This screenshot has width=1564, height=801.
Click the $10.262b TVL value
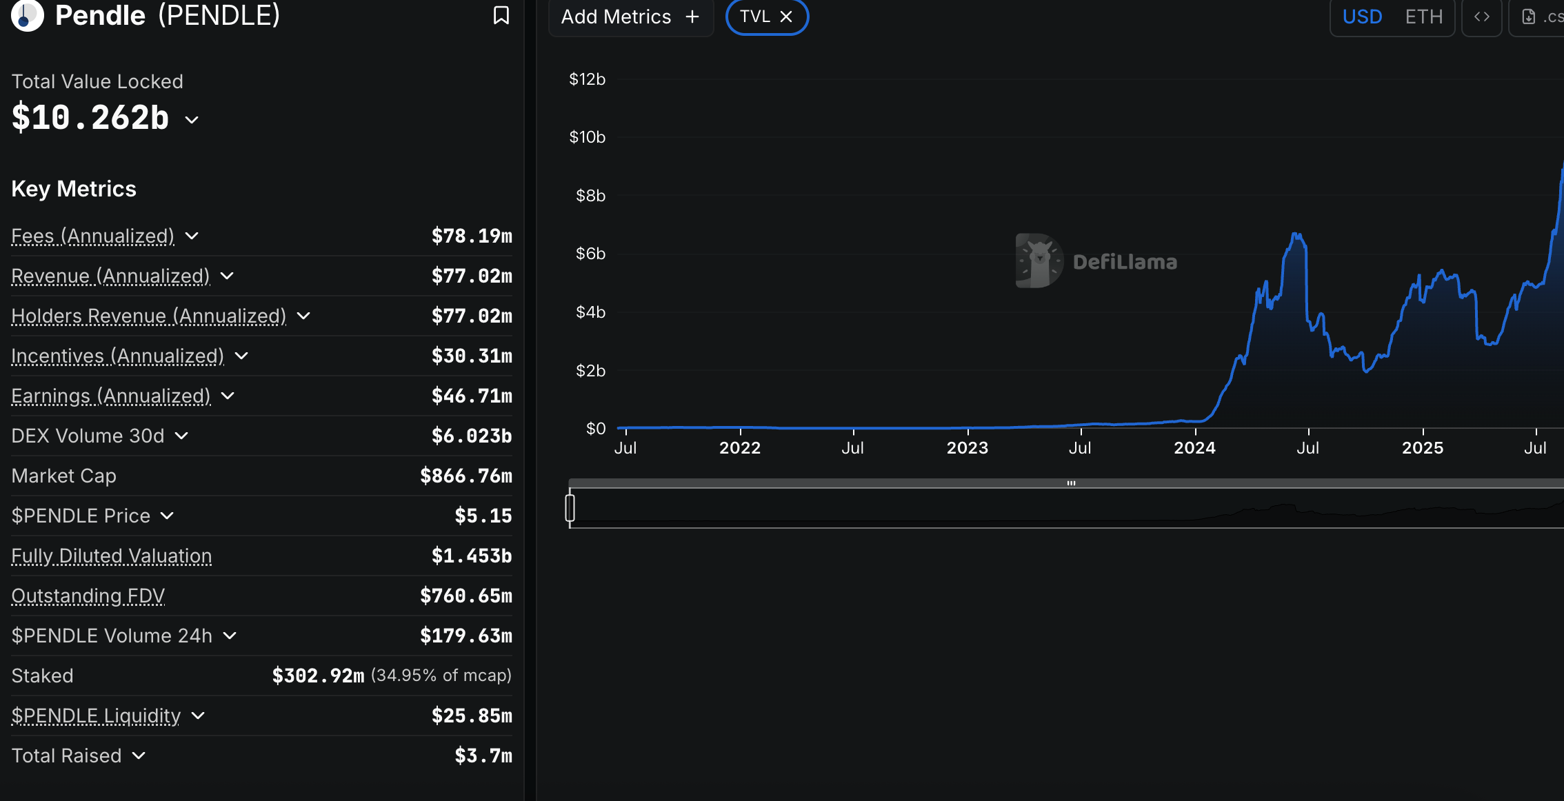(90, 117)
